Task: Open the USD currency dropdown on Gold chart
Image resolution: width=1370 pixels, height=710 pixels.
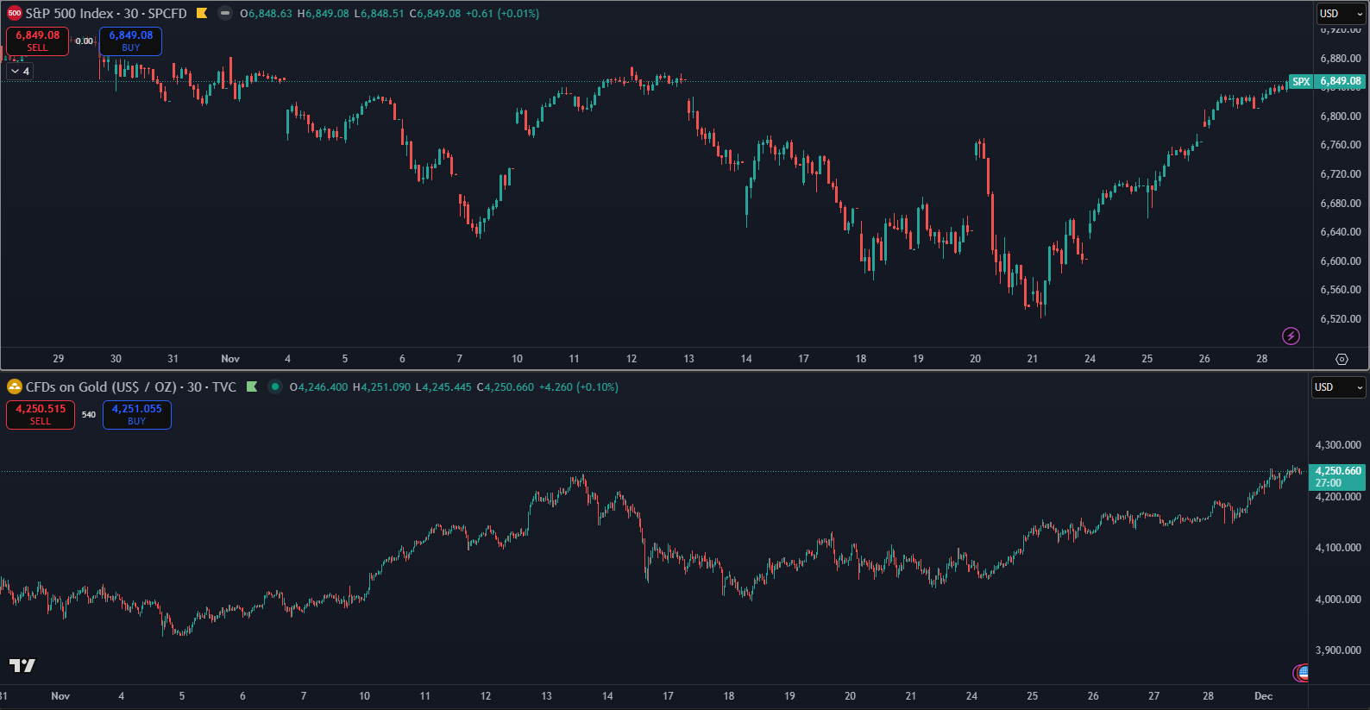Action: point(1337,387)
